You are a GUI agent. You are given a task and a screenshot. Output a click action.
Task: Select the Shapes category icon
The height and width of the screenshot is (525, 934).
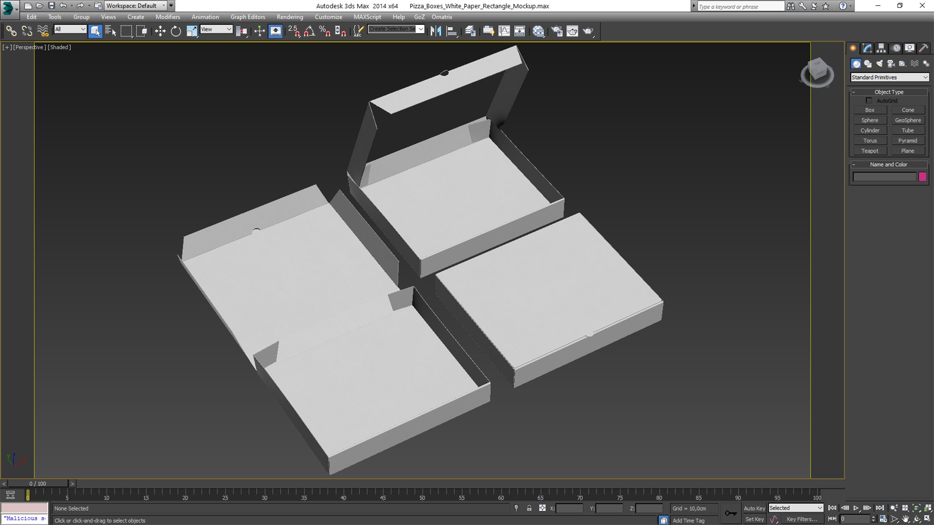click(x=868, y=64)
